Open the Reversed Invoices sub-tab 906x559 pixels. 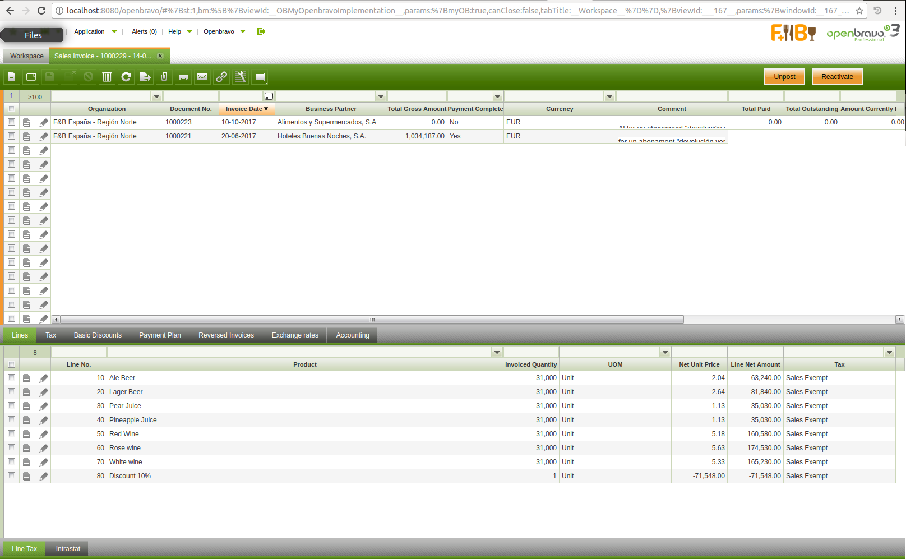point(226,335)
